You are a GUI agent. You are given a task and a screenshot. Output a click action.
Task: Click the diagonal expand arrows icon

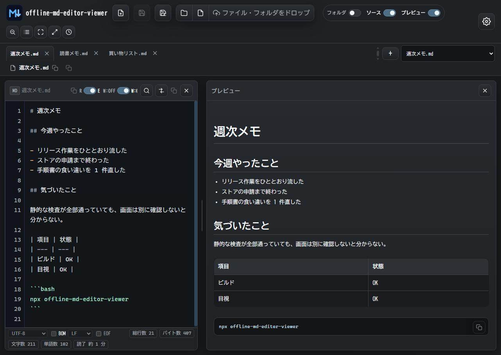pyautogui.click(x=55, y=32)
